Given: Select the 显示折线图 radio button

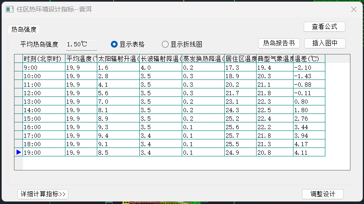Looking at the screenshot, I should point(165,44).
